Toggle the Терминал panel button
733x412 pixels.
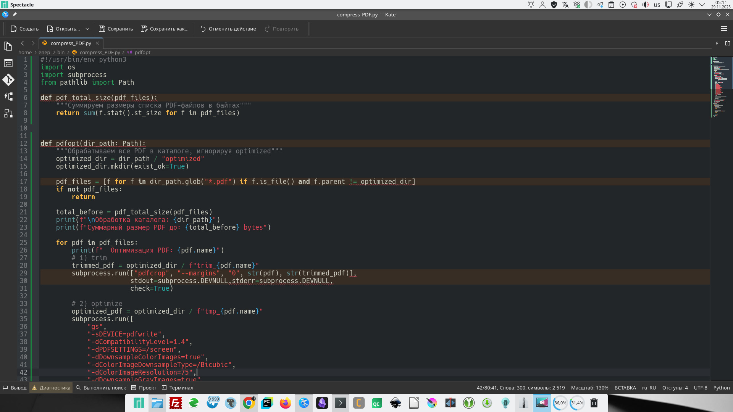(x=178, y=388)
